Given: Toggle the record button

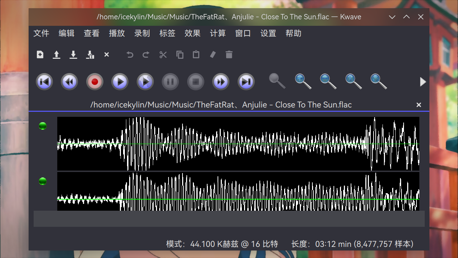Looking at the screenshot, I should coord(94,82).
